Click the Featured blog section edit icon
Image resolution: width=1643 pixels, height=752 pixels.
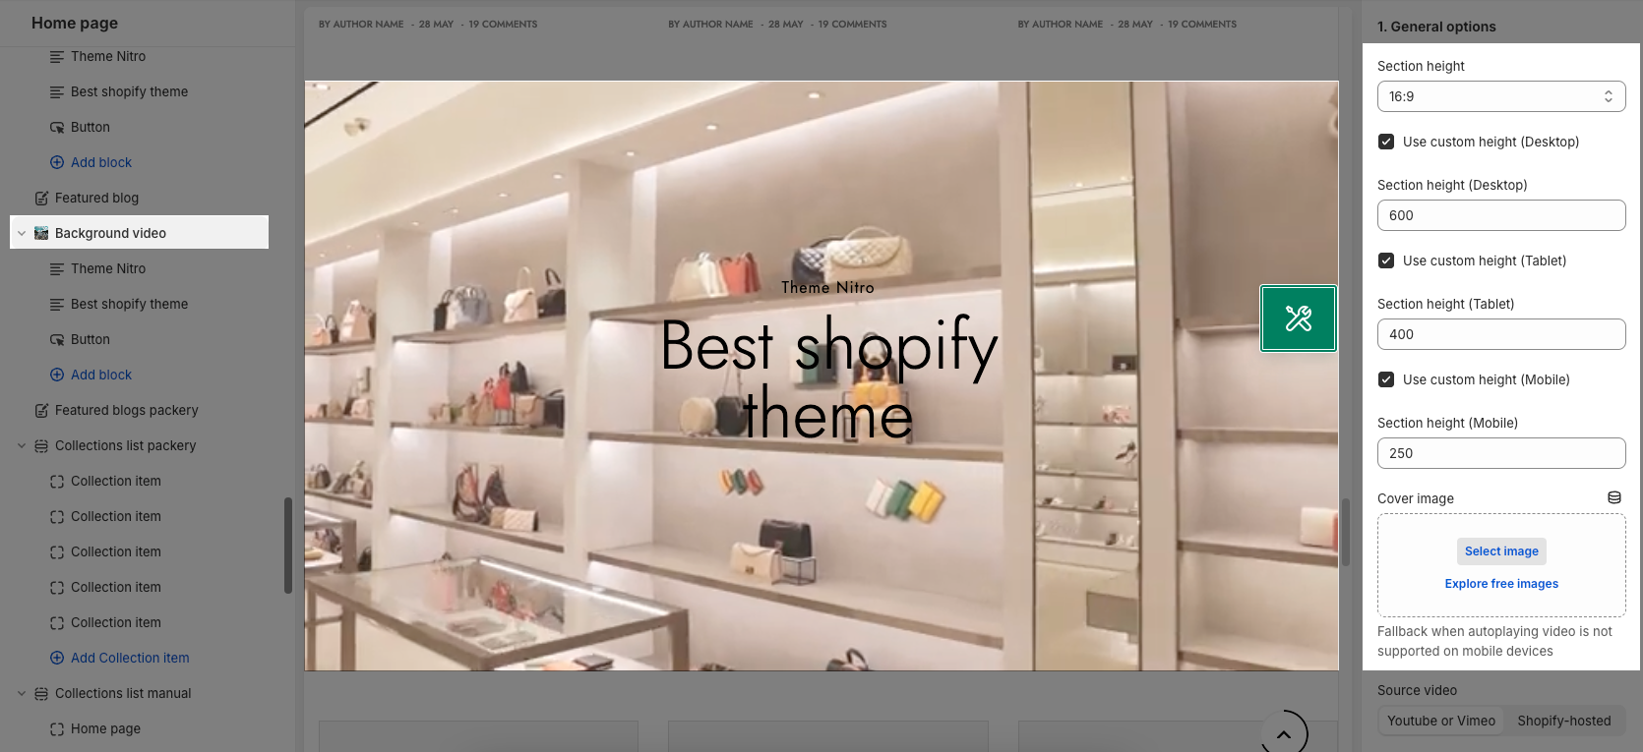[41, 199]
